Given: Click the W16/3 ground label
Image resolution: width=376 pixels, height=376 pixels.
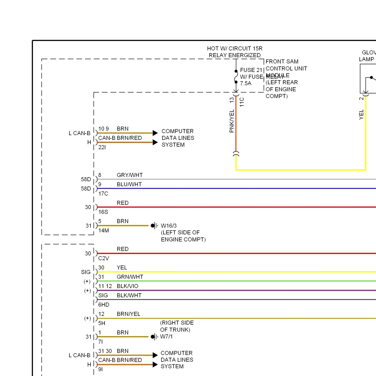Looking at the screenshot, I should pos(169,226).
